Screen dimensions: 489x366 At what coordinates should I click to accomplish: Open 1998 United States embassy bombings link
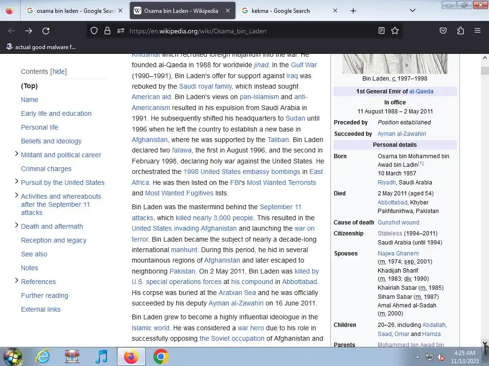pyautogui.click(x=242, y=172)
